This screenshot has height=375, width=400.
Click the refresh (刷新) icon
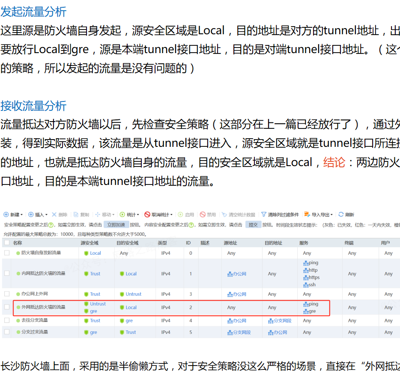pos(341,214)
